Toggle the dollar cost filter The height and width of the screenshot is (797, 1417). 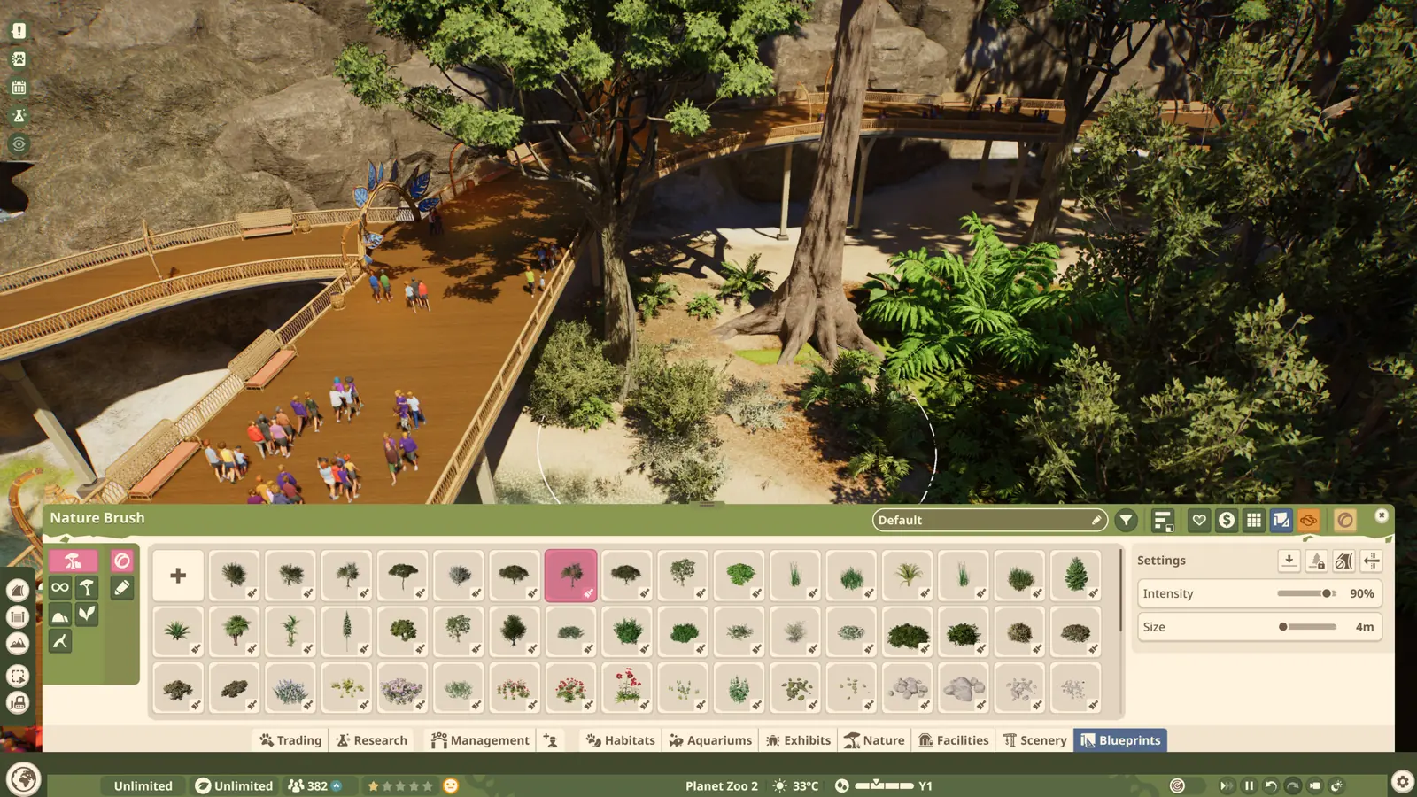click(x=1227, y=521)
